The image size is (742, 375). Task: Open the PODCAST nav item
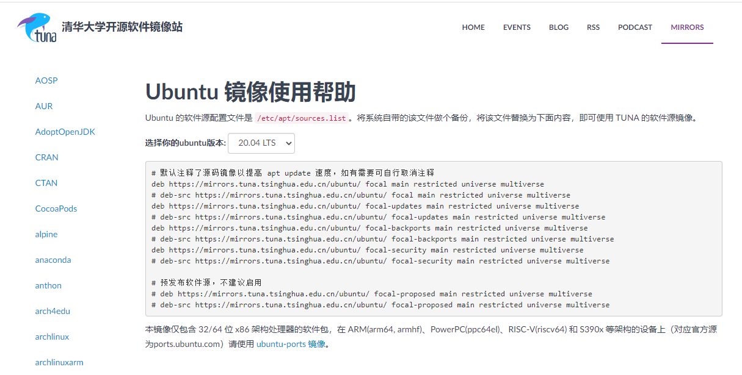pos(635,27)
